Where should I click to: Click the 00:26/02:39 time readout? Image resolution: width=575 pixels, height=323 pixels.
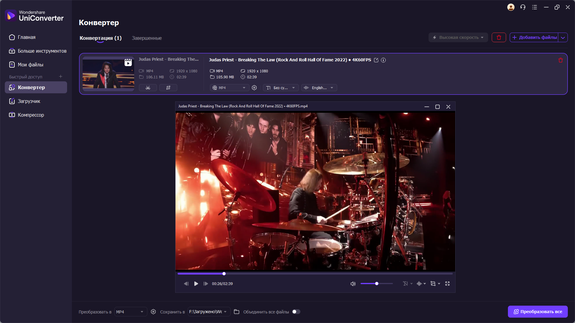[222, 284]
